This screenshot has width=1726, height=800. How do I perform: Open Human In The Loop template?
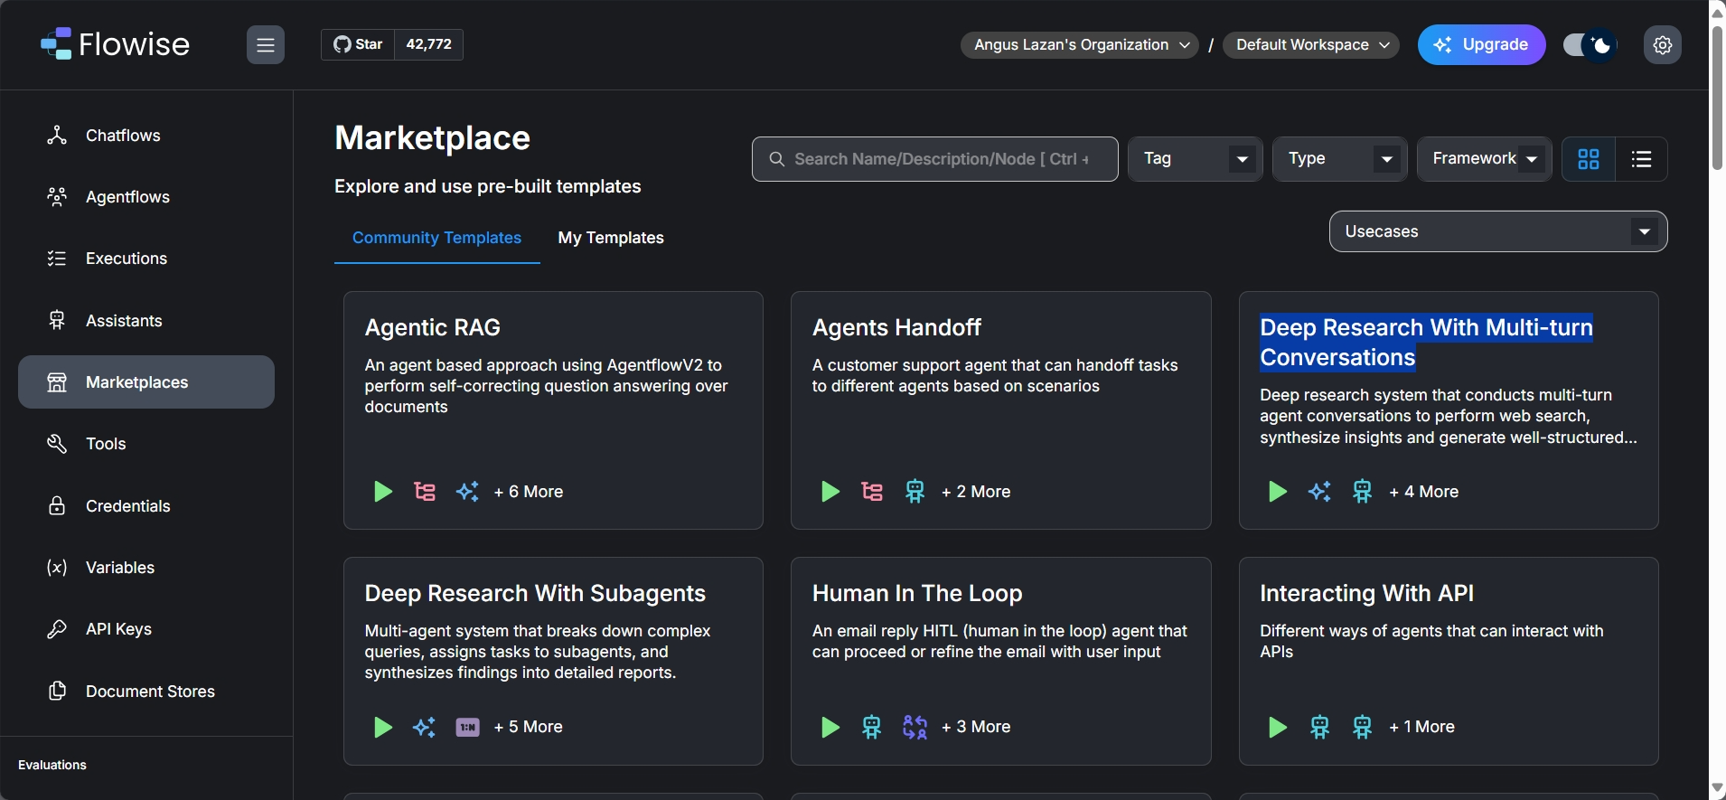click(x=1001, y=662)
